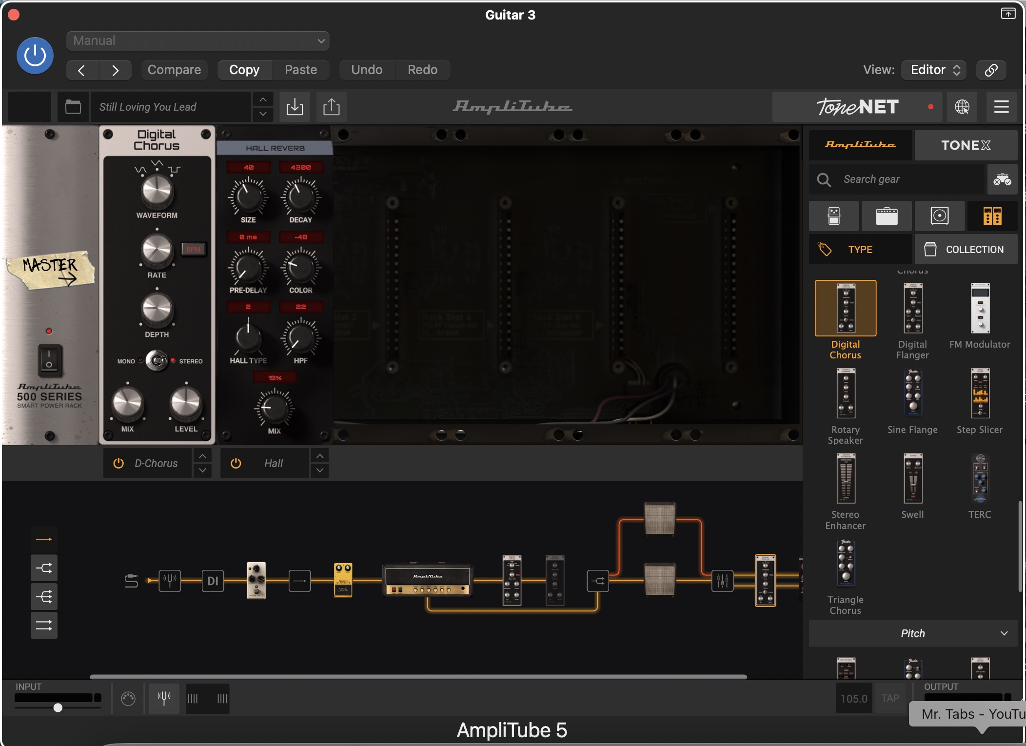1026x746 pixels.
Task: Click the Hall Reverb DECAY knob
Action: tap(301, 197)
